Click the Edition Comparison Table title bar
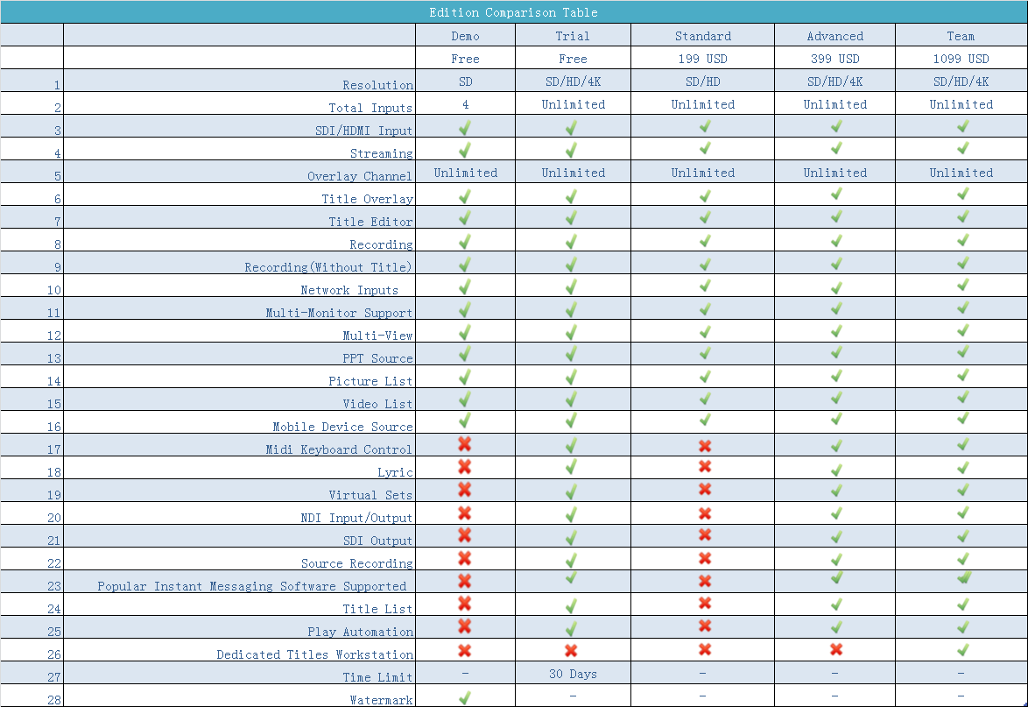The height and width of the screenshot is (707, 1028). (x=514, y=12)
